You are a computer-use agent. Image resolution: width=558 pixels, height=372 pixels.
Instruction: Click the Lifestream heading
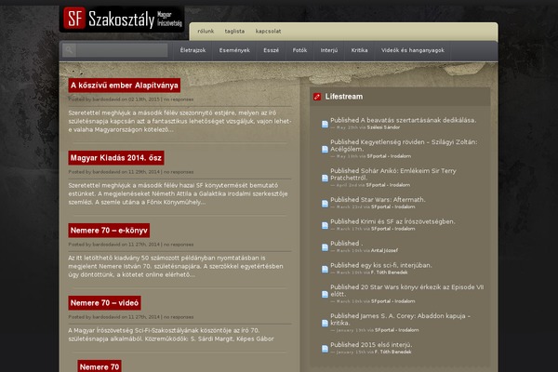tap(344, 97)
